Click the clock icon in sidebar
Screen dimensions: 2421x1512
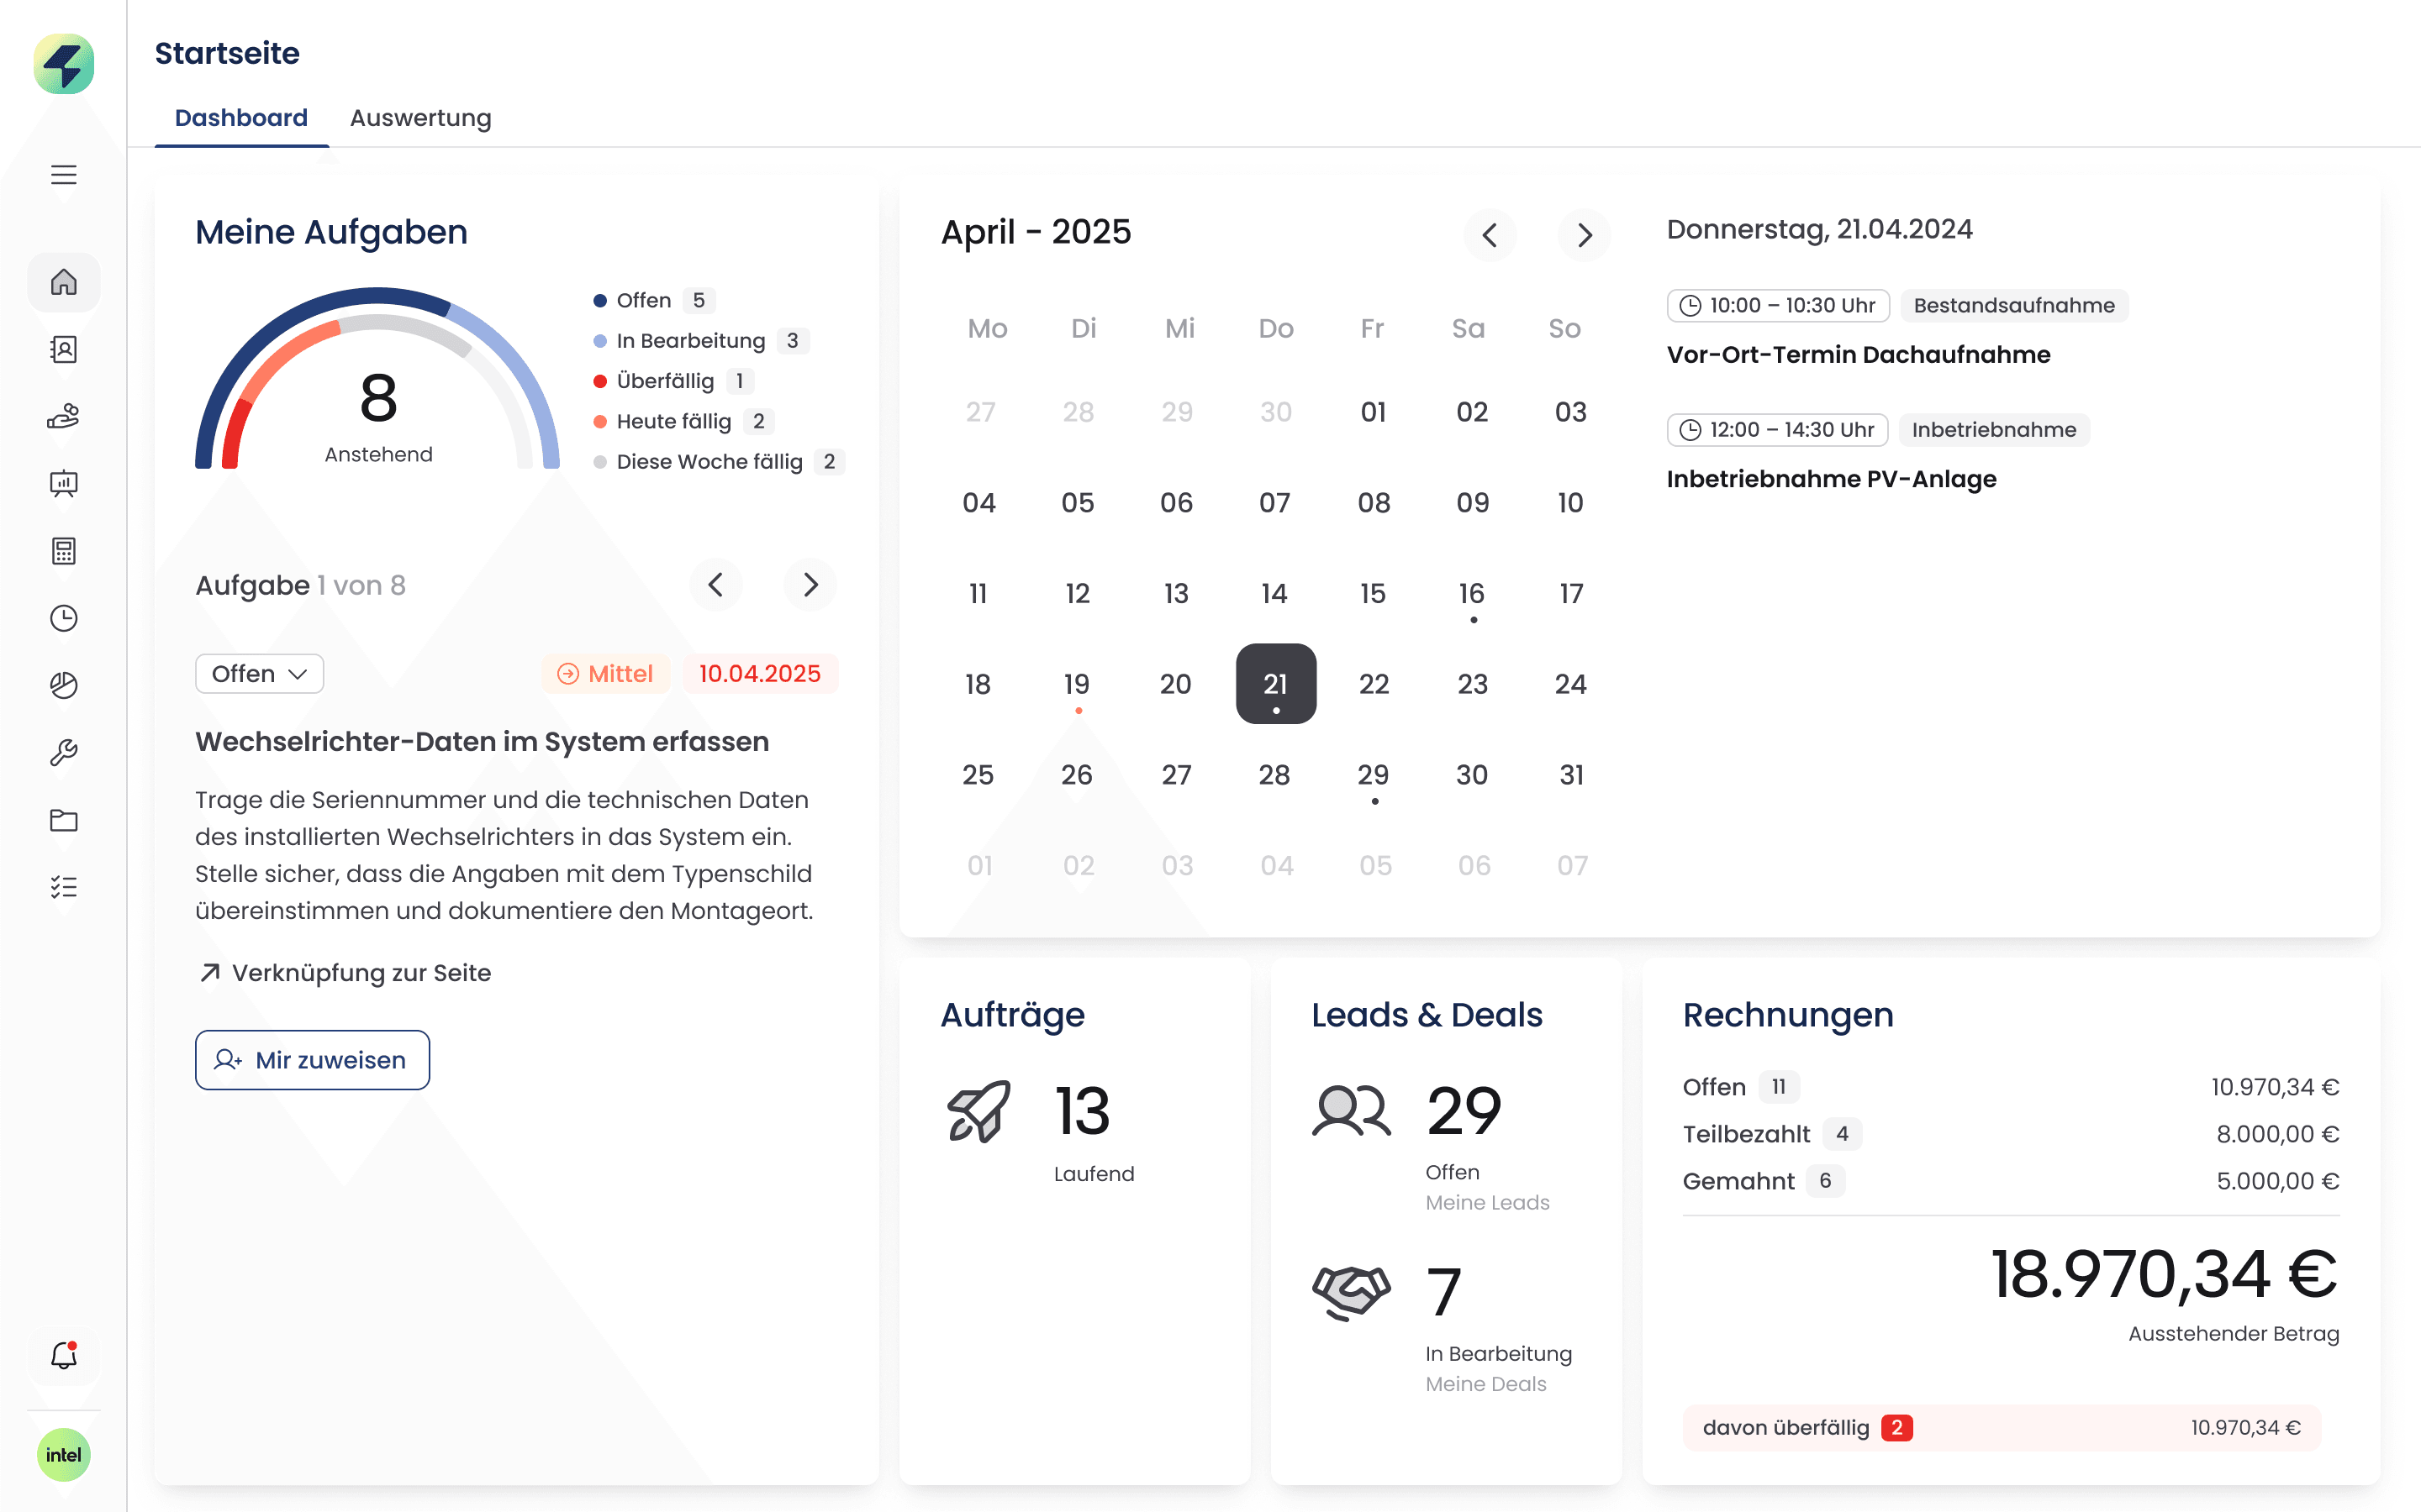coord(63,618)
